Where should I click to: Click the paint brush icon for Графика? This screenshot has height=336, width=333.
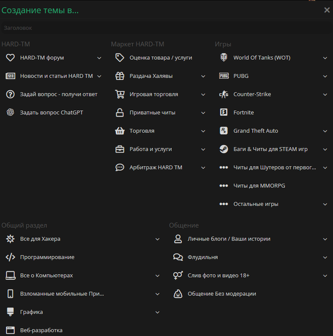[x=11, y=312]
